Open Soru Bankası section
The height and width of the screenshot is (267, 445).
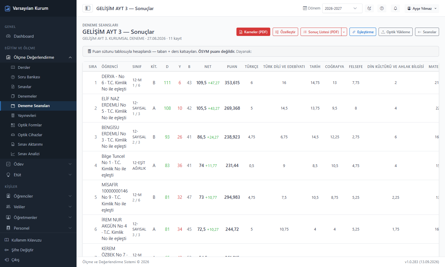coord(38,77)
